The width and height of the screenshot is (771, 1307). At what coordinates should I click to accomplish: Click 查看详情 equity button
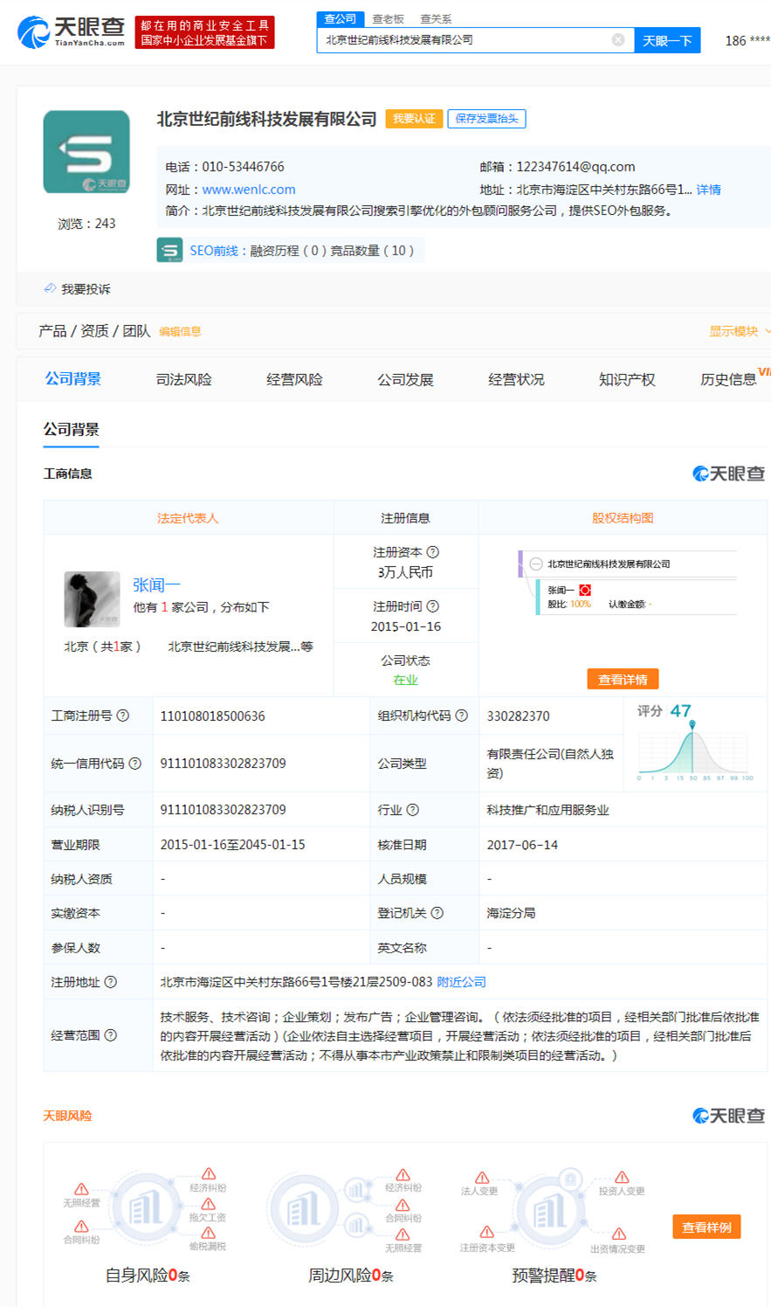click(623, 679)
